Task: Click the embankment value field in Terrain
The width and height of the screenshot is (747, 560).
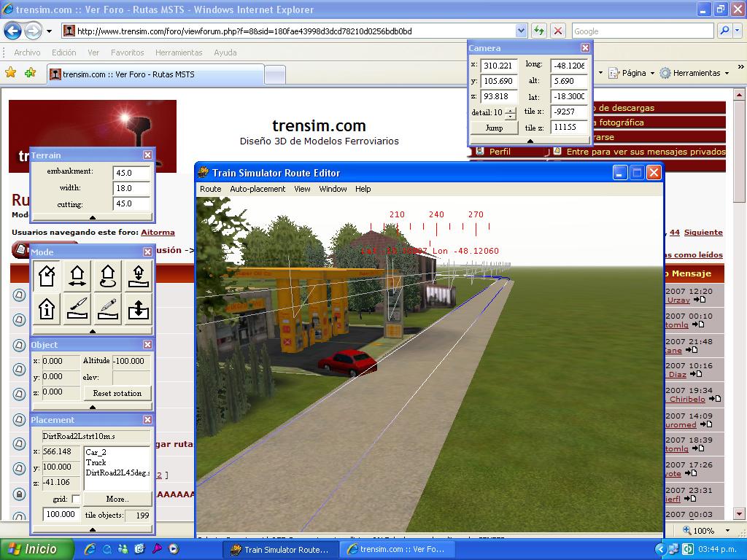Action: pyautogui.click(x=131, y=173)
